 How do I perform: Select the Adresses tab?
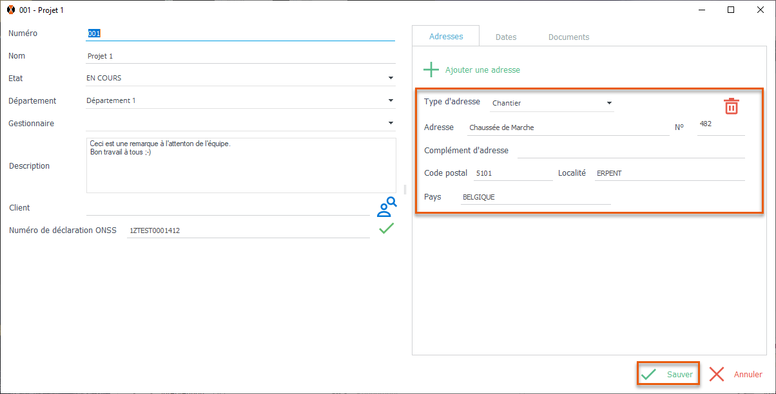[446, 37]
